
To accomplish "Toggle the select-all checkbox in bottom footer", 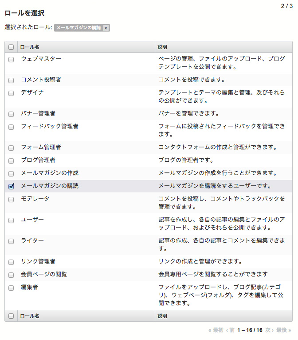I will click(11, 316).
